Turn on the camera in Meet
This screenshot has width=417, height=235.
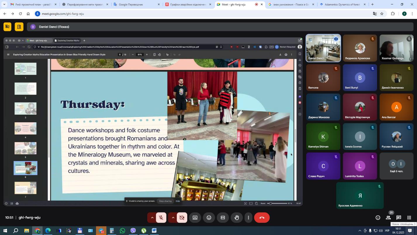coord(182,218)
